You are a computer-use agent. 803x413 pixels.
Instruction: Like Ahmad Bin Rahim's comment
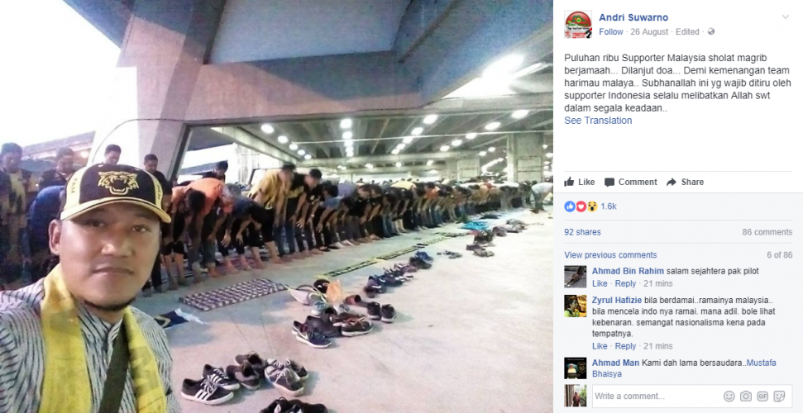[600, 283]
